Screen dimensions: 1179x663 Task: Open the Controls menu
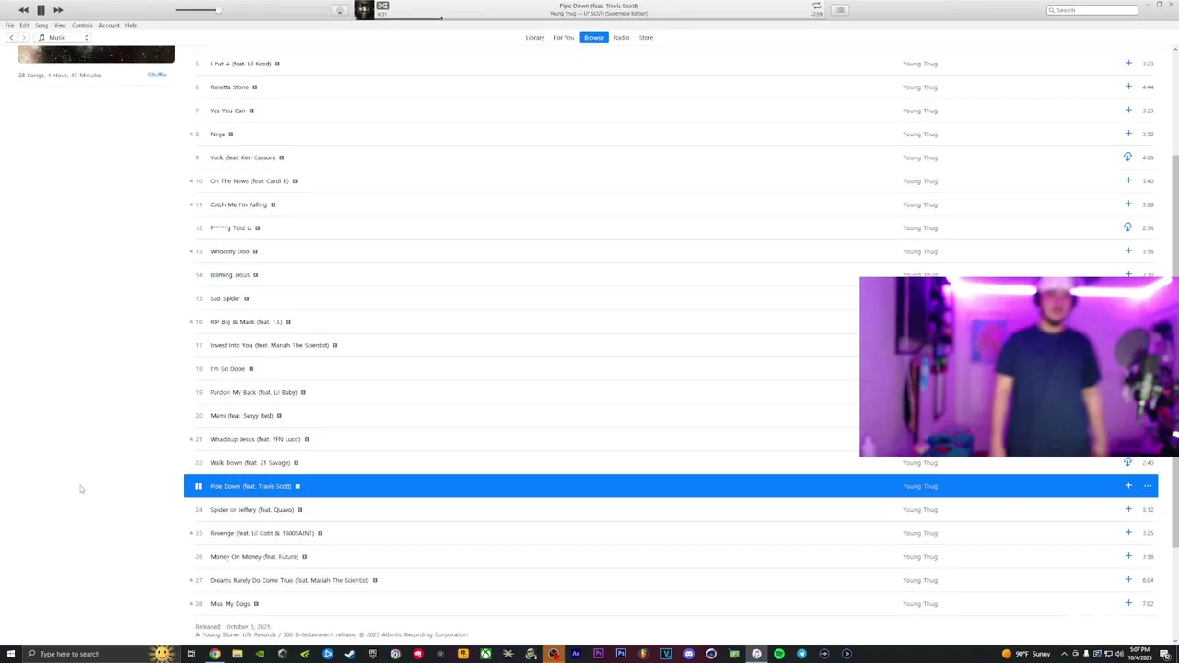[x=82, y=25]
